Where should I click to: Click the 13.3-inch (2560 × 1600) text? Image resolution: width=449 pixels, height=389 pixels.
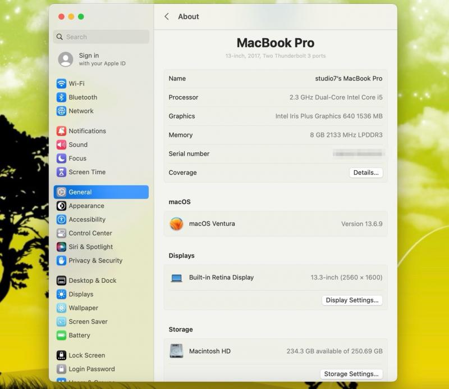(346, 277)
